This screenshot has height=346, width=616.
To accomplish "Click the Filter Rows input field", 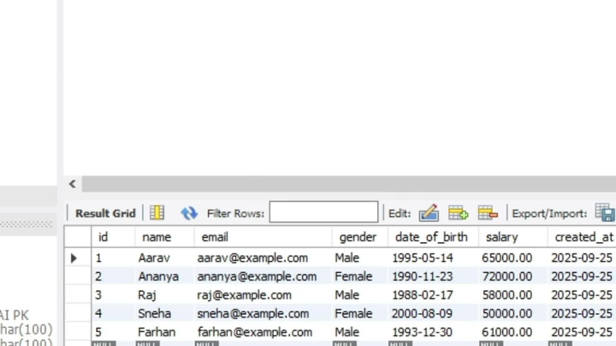I will tap(323, 212).
